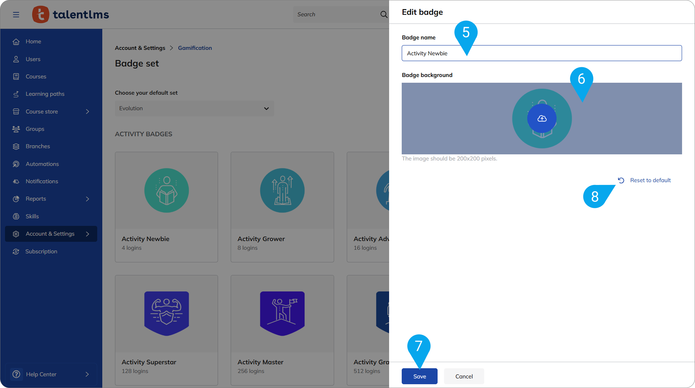Image resolution: width=695 pixels, height=388 pixels.
Task: Expand the Reports submenu arrow
Action: coord(87,199)
